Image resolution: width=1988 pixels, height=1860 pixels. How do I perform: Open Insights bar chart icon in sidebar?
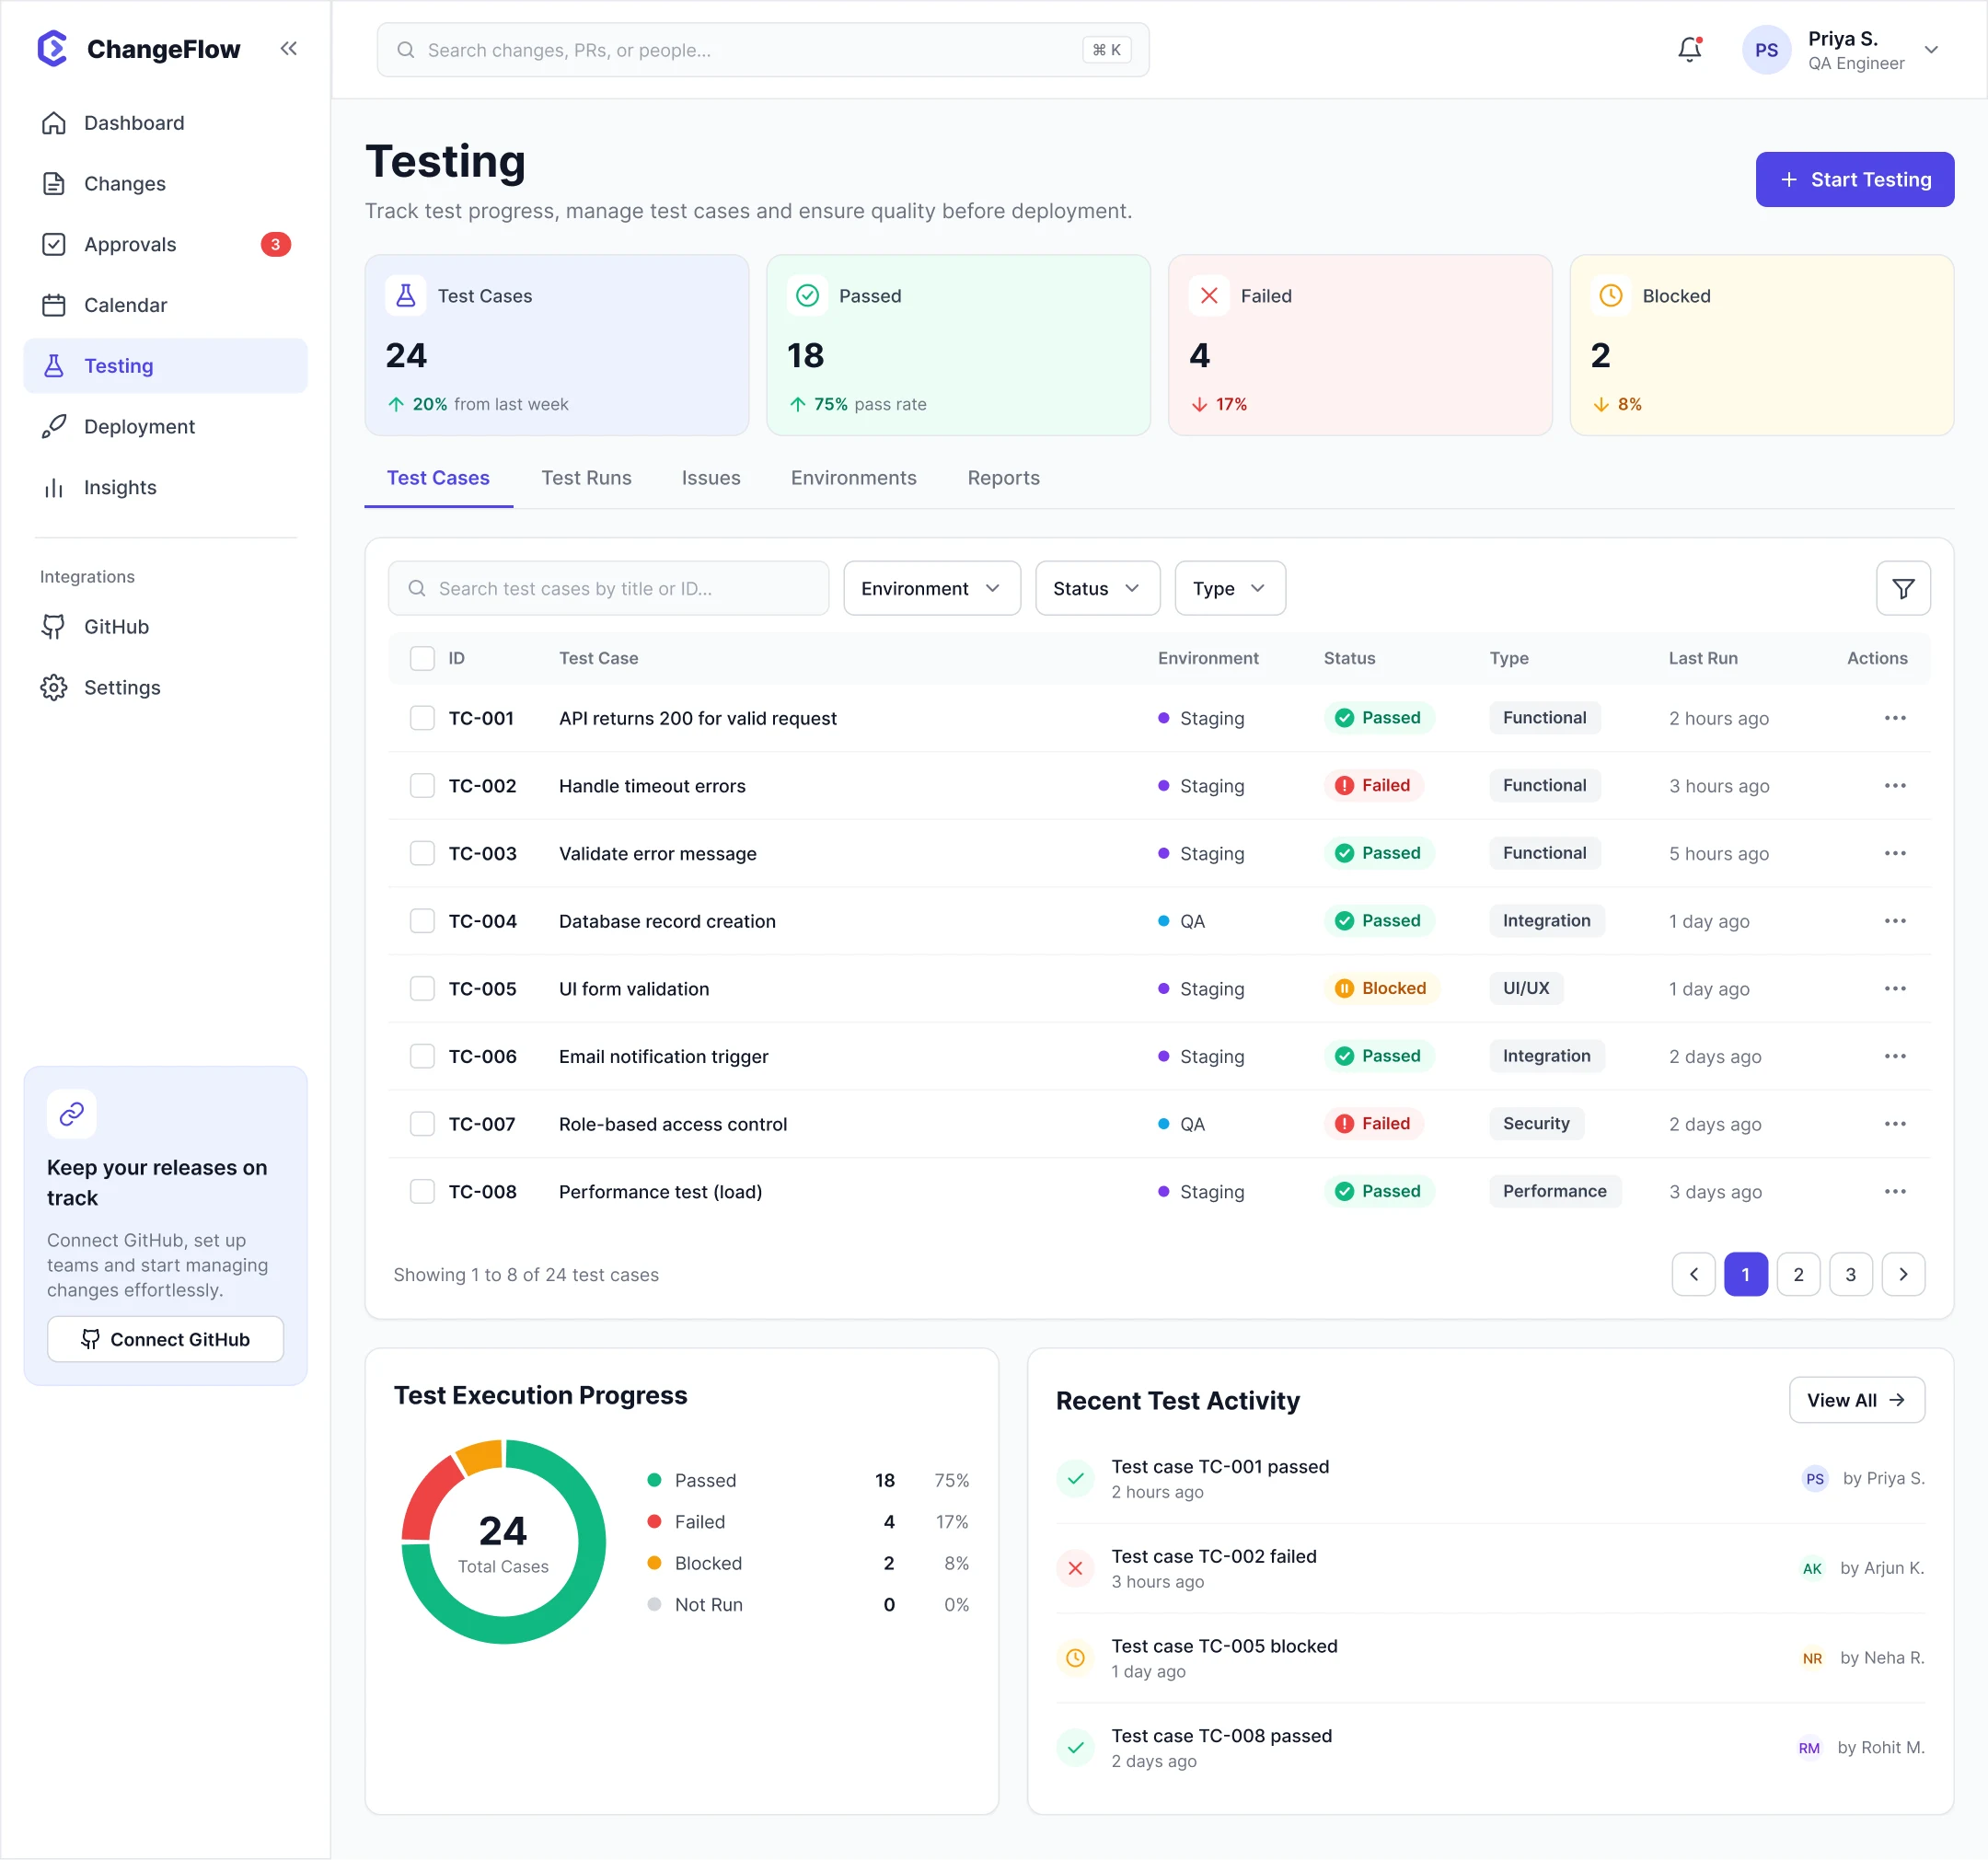pos(54,487)
